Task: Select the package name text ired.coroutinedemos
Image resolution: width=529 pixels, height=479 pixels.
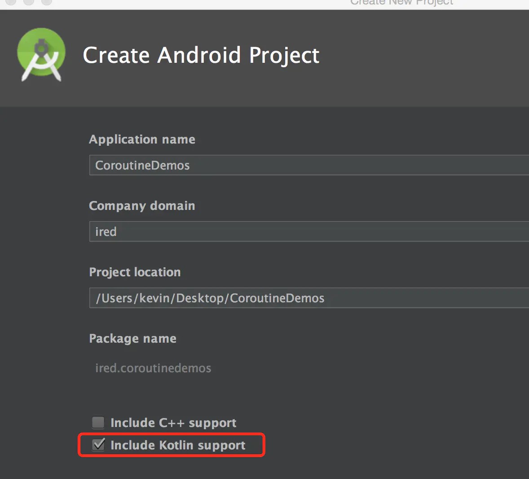Action: click(153, 368)
